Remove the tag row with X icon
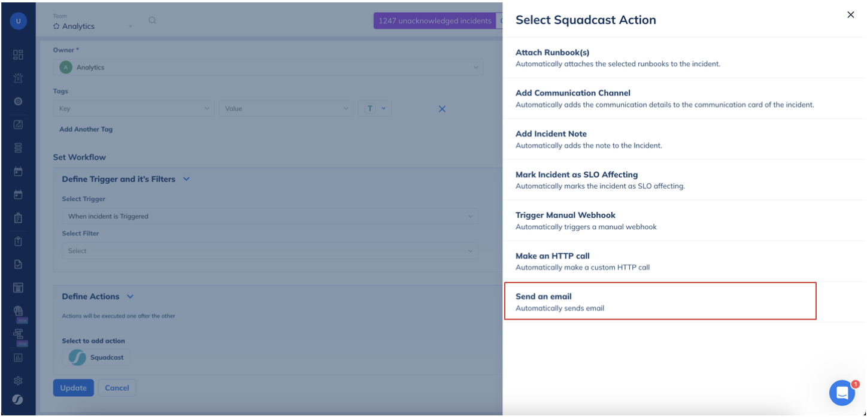 pos(442,109)
